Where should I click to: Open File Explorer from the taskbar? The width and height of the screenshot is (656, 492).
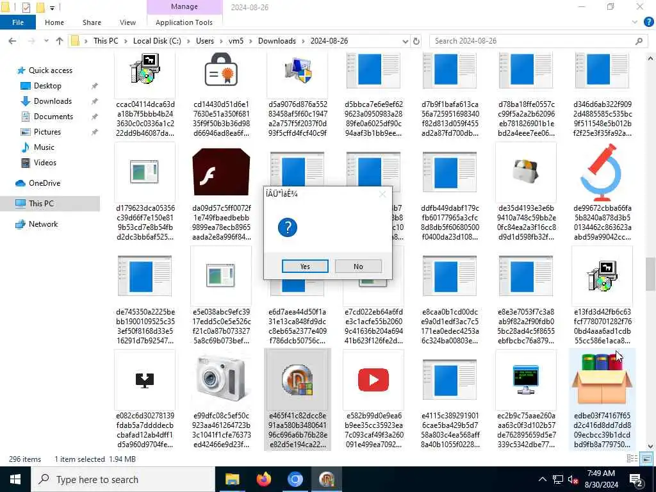click(x=232, y=479)
